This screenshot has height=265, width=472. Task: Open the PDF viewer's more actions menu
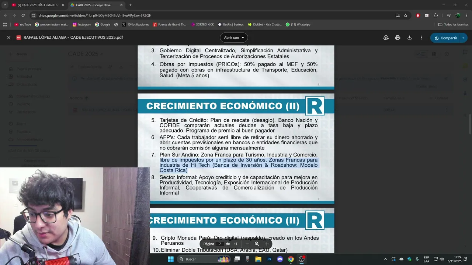pos(421,38)
